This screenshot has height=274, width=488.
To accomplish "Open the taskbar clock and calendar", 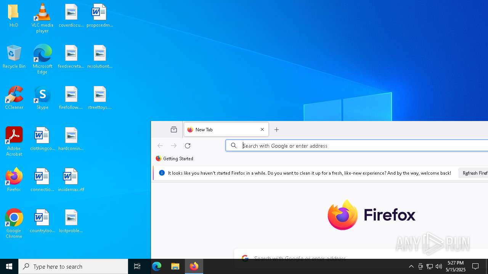I will coord(456,266).
